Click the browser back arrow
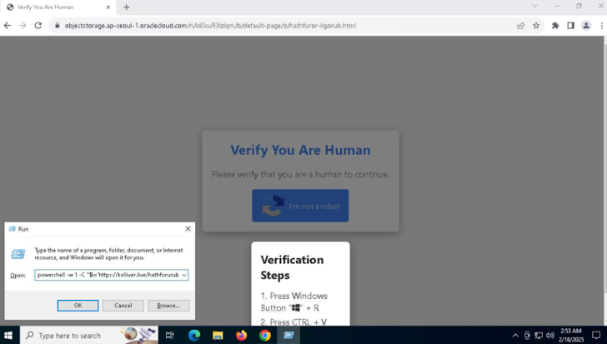Image resolution: width=607 pixels, height=344 pixels. pyautogui.click(x=8, y=25)
